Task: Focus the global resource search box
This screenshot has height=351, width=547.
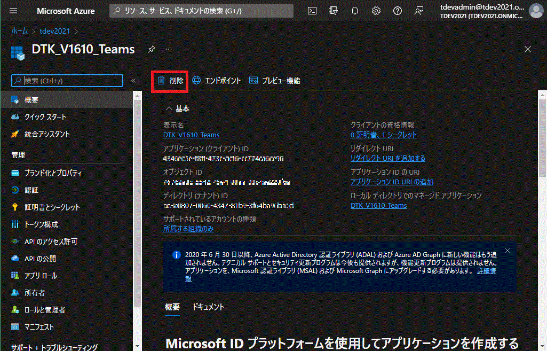Action: 201,11
